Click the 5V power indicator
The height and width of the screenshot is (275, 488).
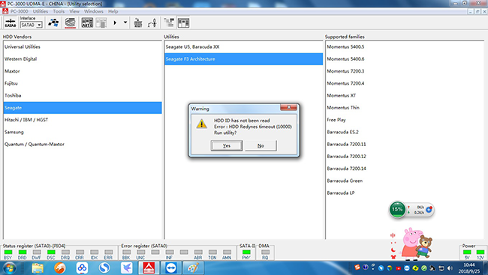[x=467, y=254]
